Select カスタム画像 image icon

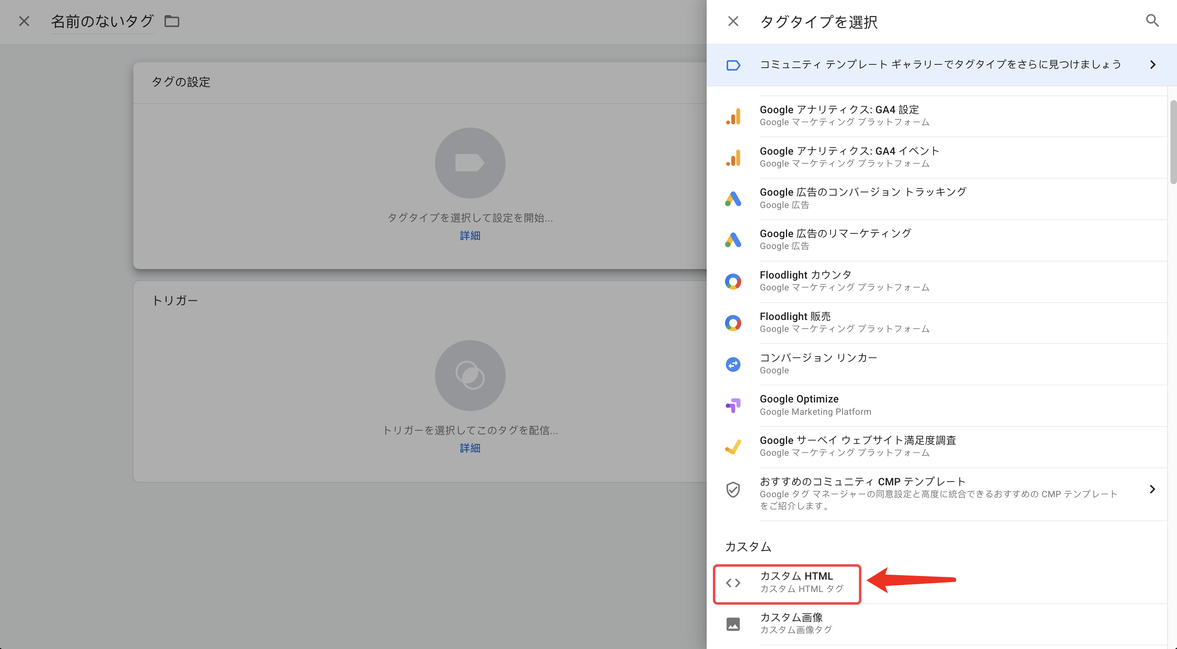coord(733,624)
